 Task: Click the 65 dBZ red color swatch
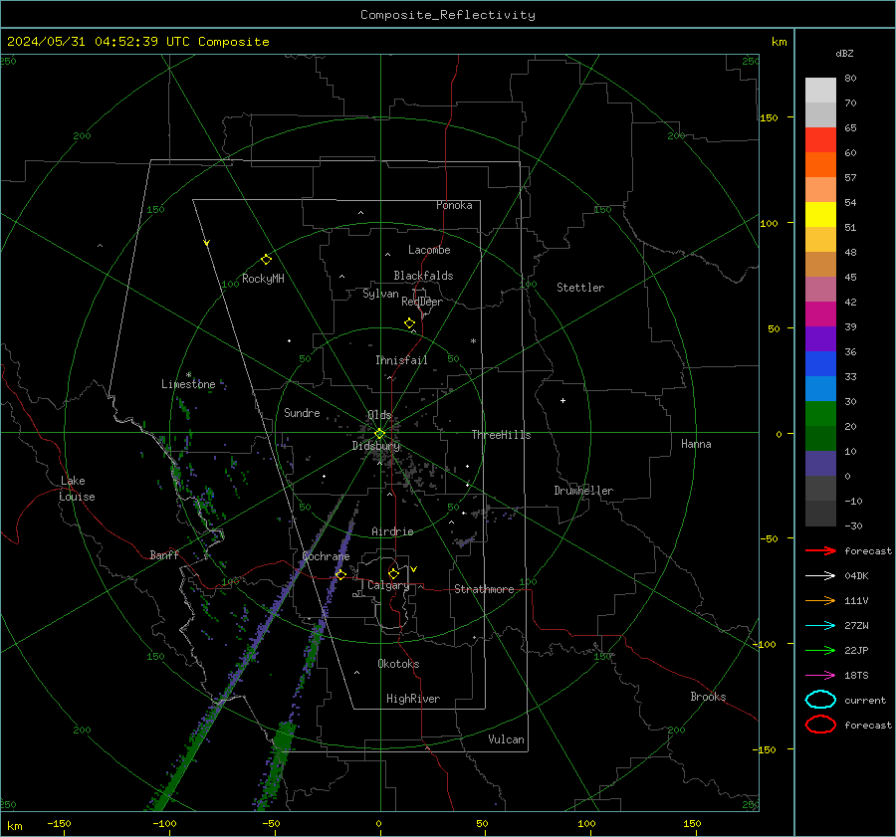(820, 139)
